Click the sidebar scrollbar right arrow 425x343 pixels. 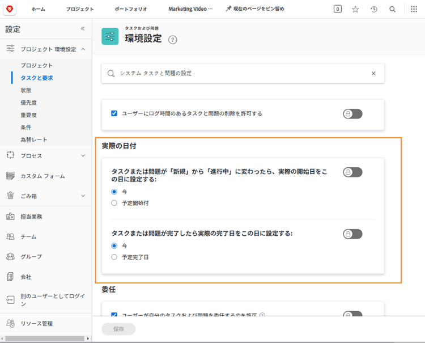point(88,338)
